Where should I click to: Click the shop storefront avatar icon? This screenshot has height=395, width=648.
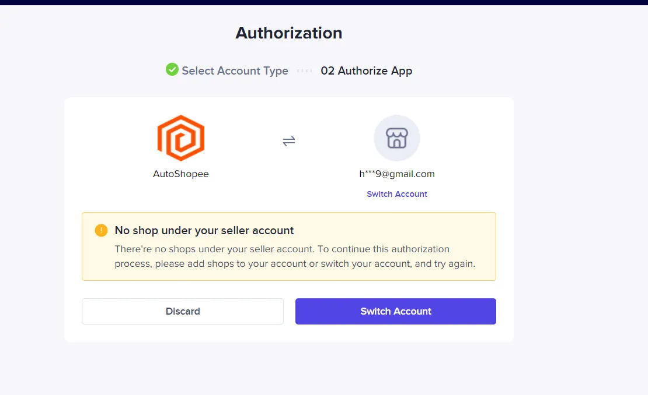click(x=397, y=138)
